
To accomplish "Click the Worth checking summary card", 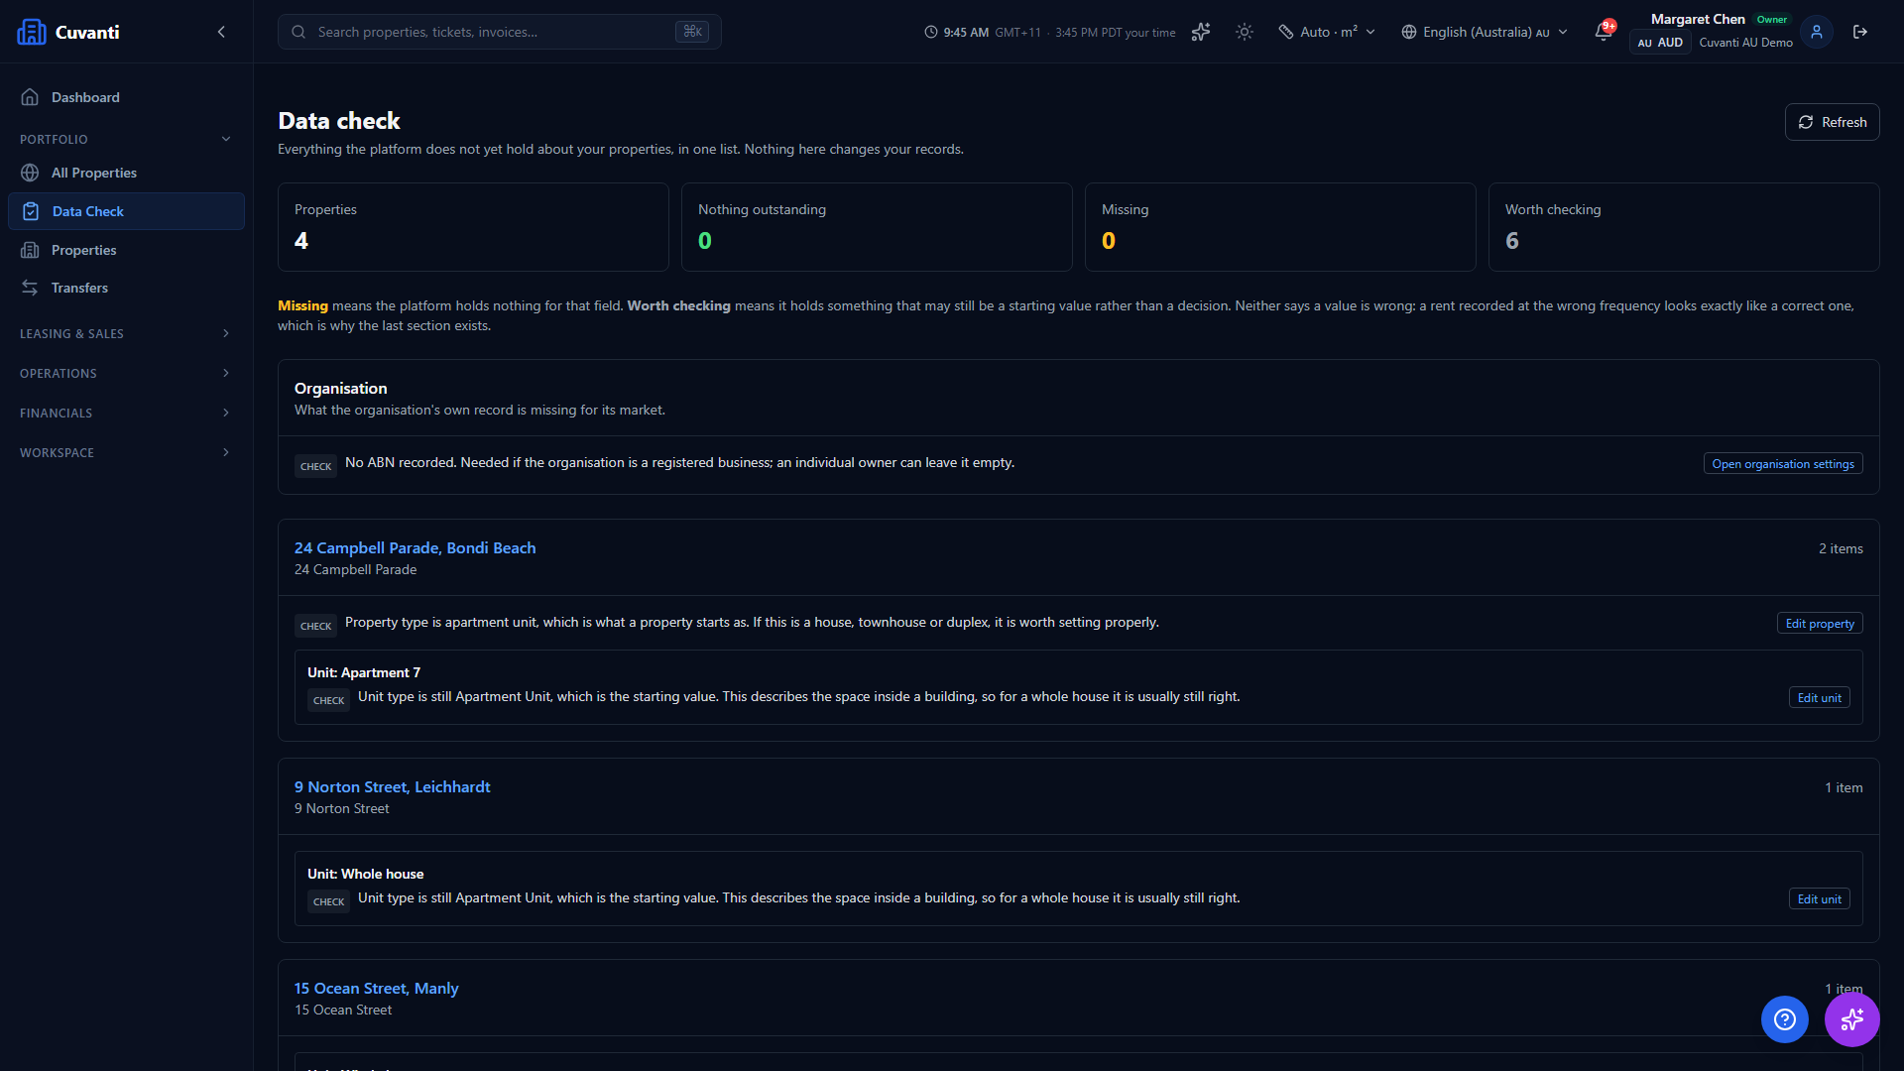I will [x=1684, y=227].
